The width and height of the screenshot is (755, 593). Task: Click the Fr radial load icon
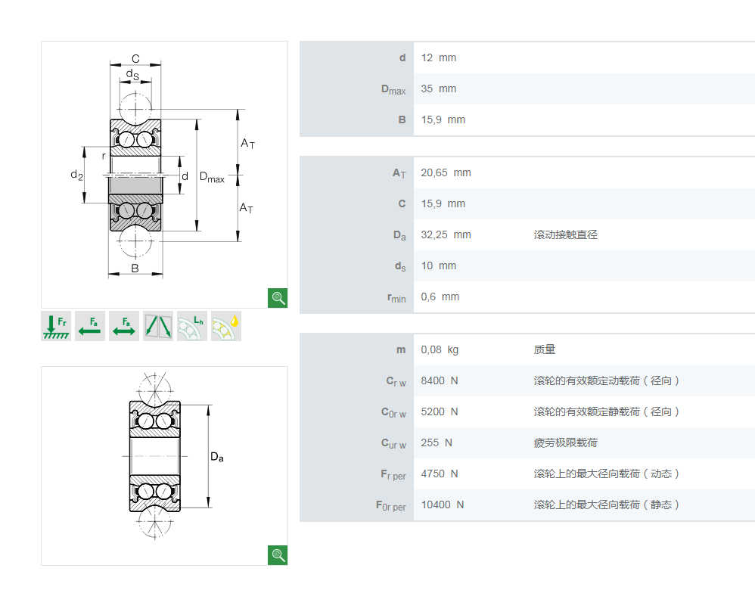pyautogui.click(x=56, y=326)
